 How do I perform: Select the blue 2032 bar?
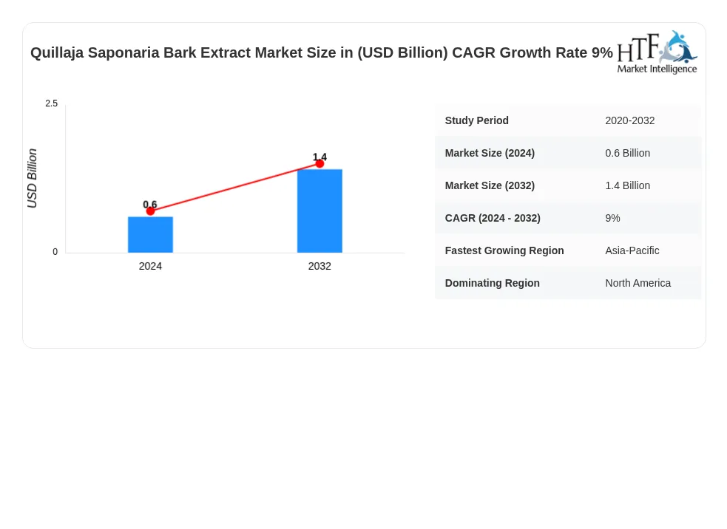coord(319,211)
